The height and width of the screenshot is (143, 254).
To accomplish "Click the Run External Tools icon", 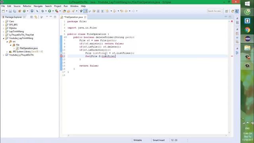I will coord(57,11).
